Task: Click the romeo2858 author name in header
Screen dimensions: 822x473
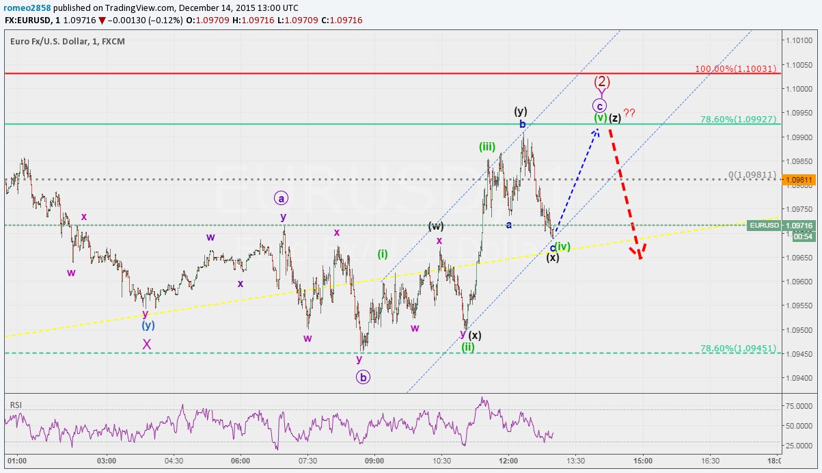Action: [x=27, y=8]
